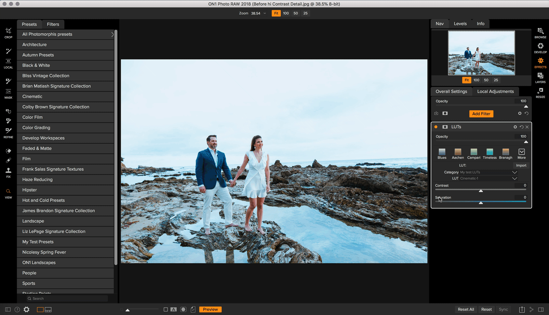Open the Browse module
This screenshot has width=549, height=315.
[x=540, y=33]
